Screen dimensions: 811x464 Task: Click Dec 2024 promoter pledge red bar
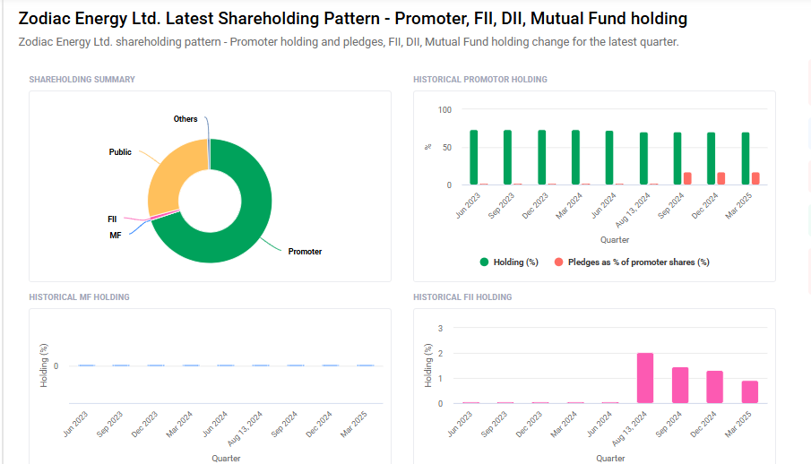point(721,178)
